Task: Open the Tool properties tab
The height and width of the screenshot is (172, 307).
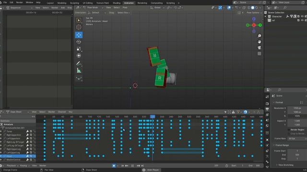Action: click(x=267, y=97)
